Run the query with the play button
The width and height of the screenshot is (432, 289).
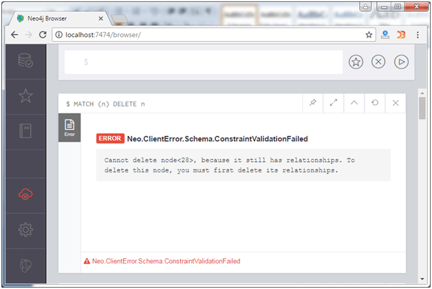pyautogui.click(x=401, y=62)
